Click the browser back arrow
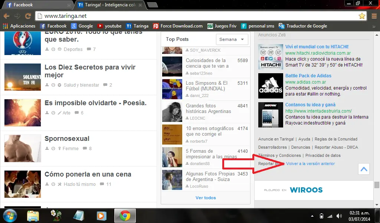The height and width of the screenshot is (223, 380). point(7,16)
